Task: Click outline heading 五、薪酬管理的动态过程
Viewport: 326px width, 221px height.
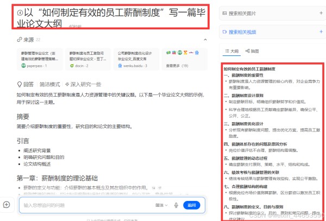Action: pos(246,158)
